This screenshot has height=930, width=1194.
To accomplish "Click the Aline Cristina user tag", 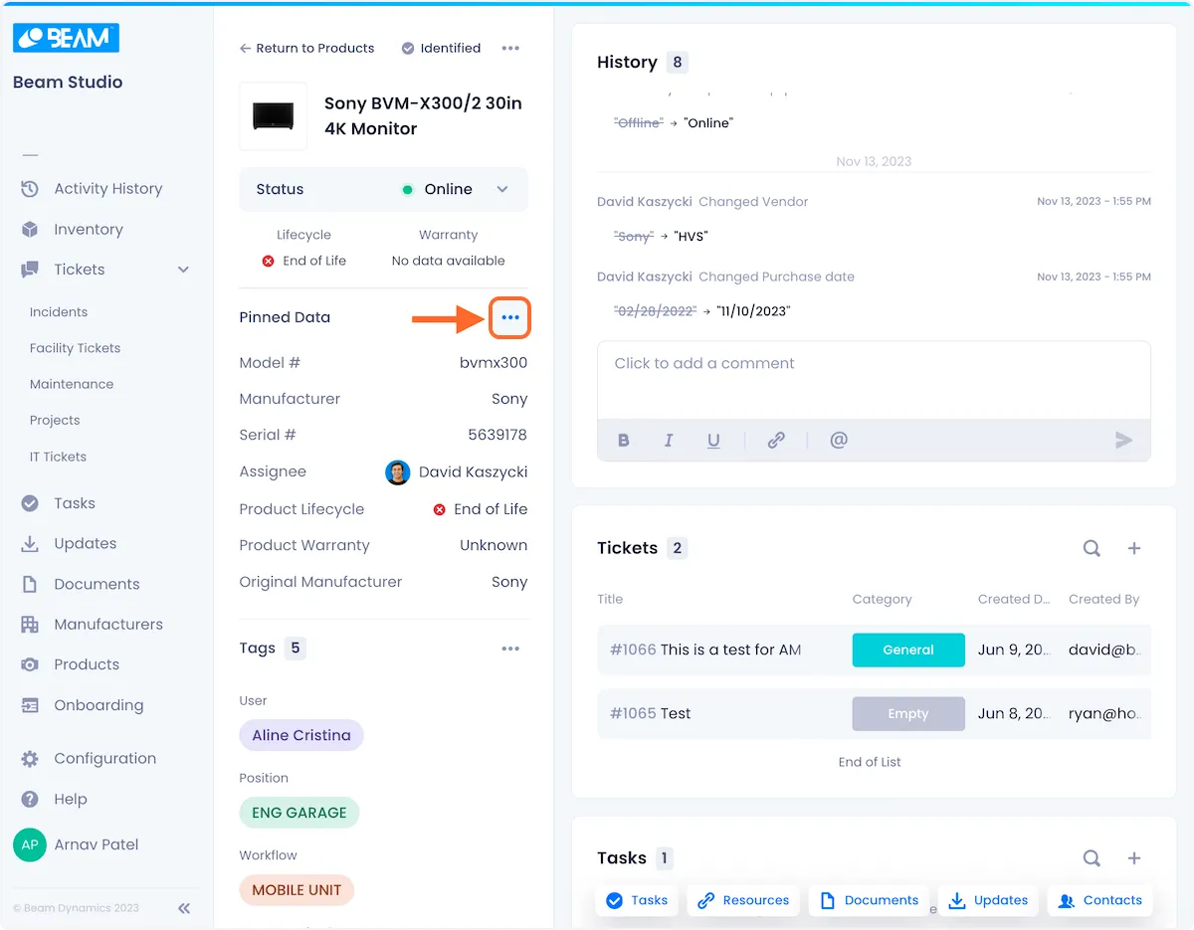I will (x=301, y=735).
